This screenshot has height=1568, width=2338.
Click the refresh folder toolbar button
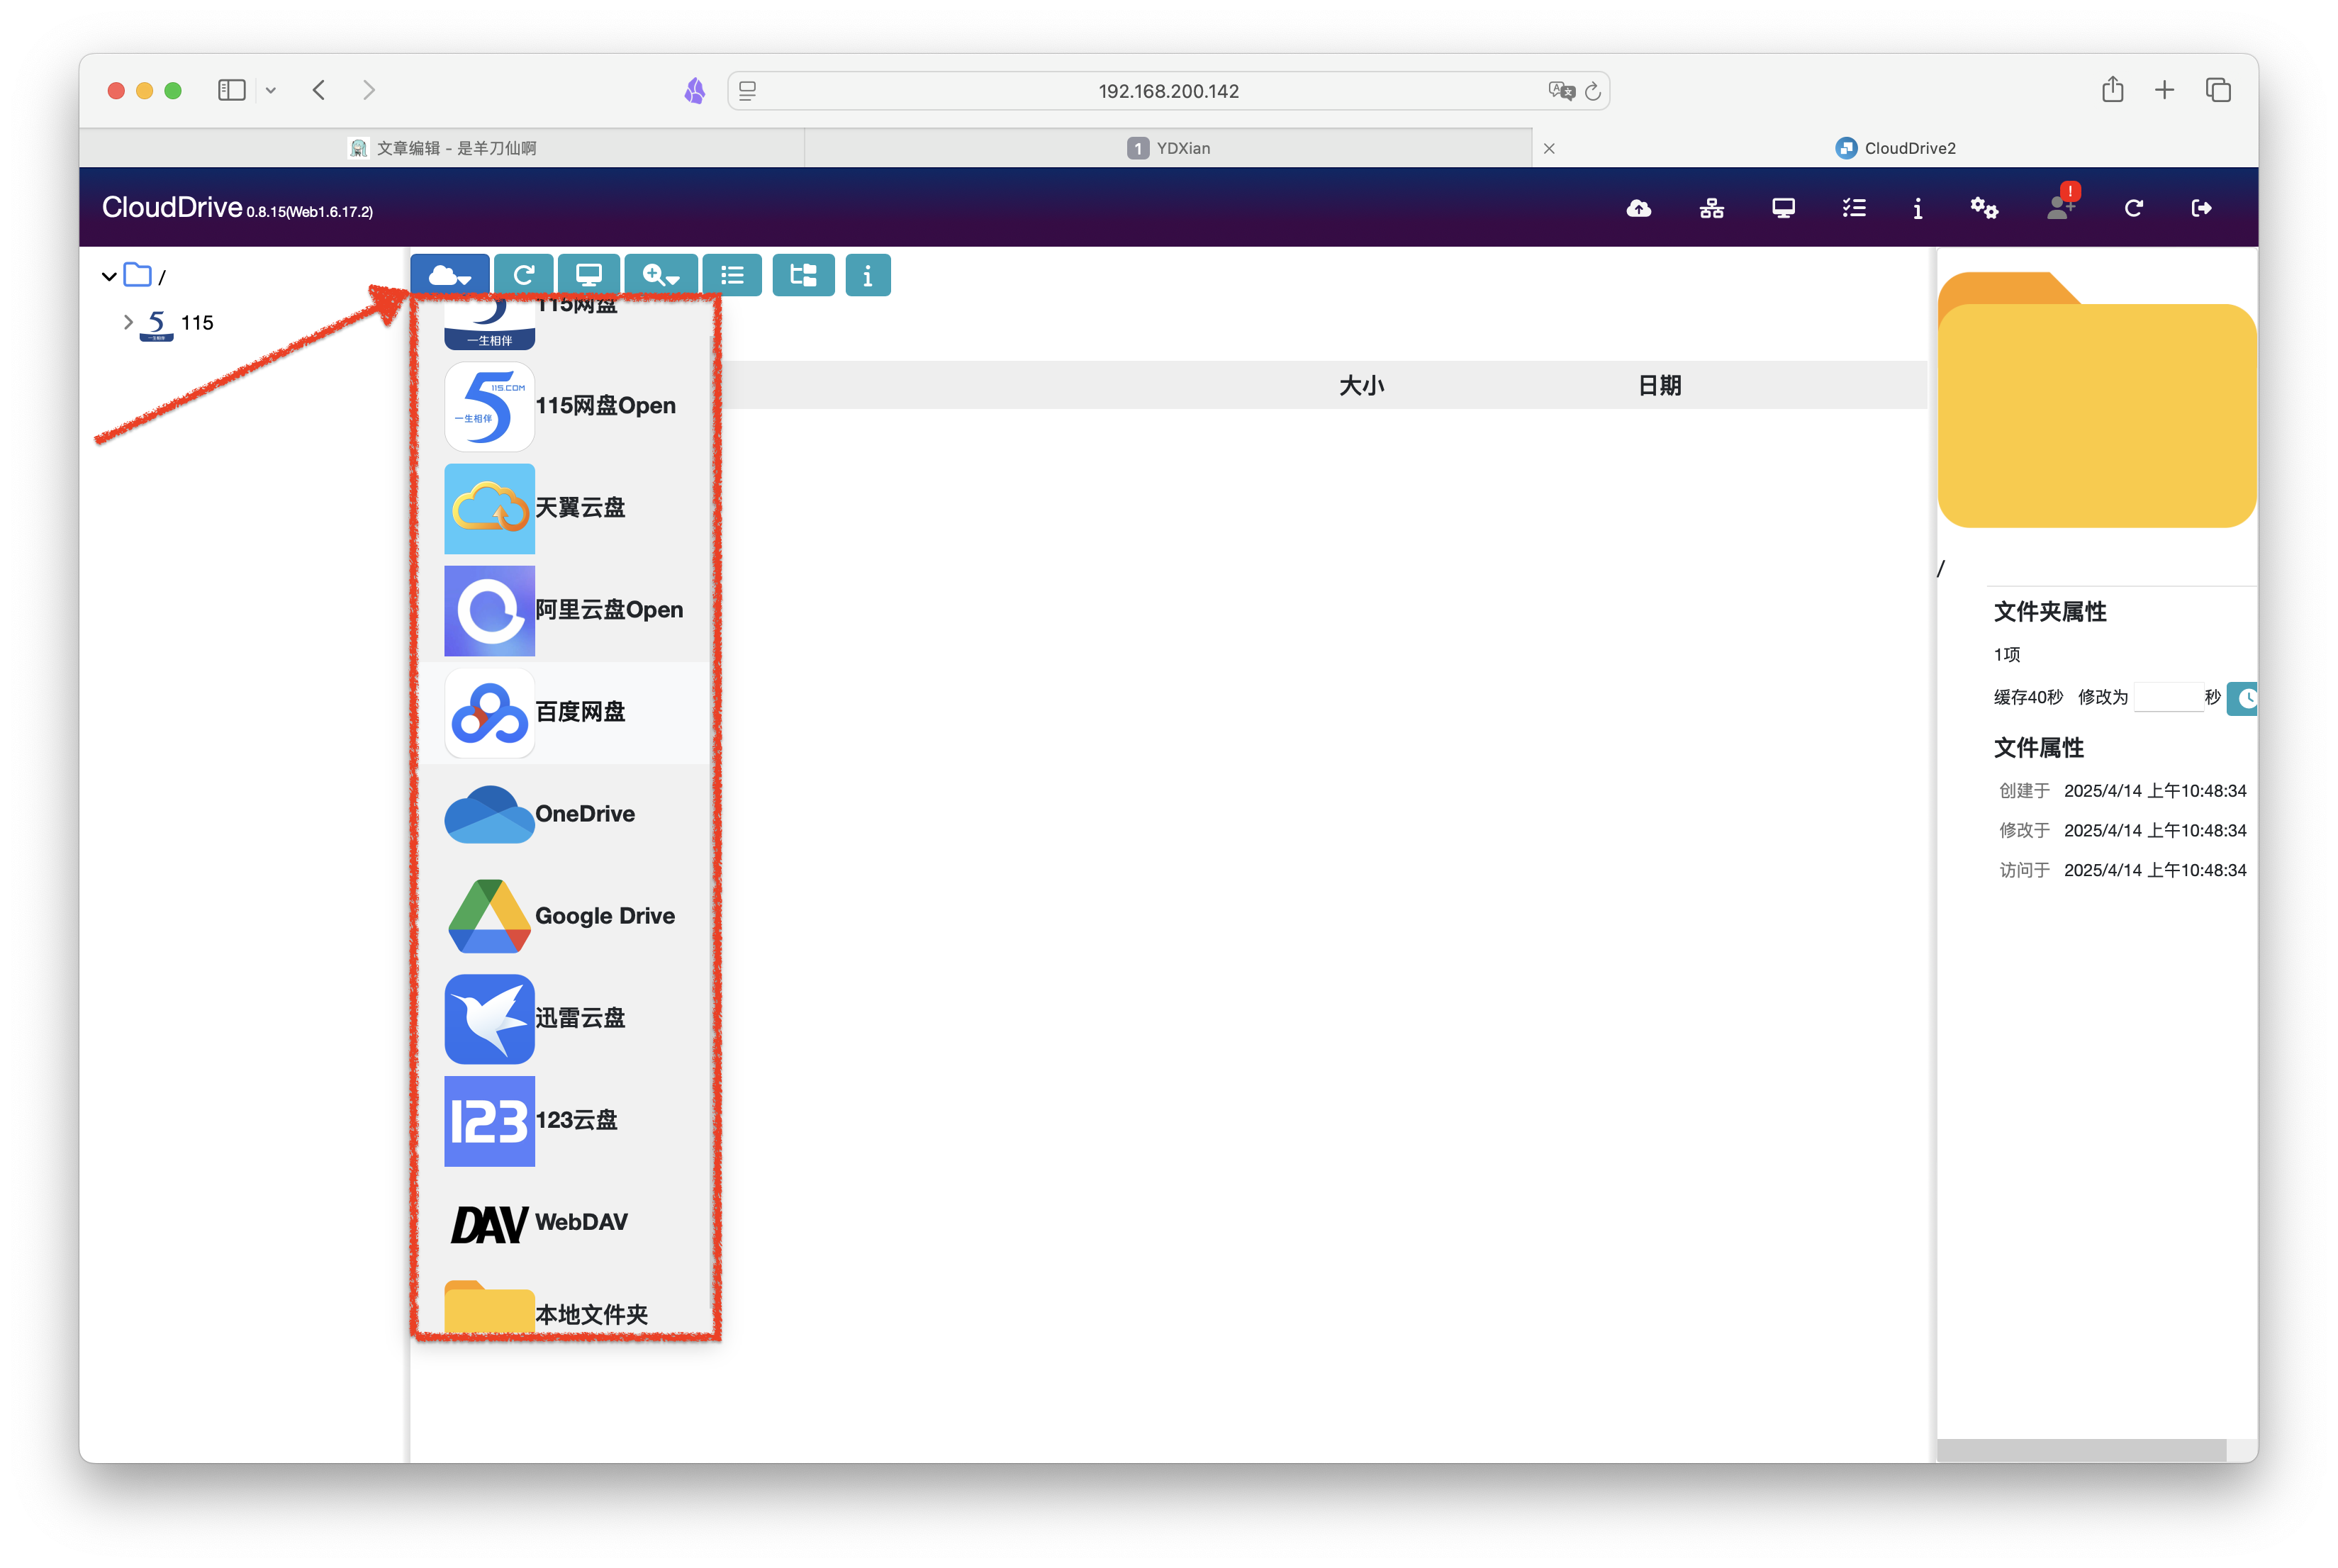click(x=523, y=275)
